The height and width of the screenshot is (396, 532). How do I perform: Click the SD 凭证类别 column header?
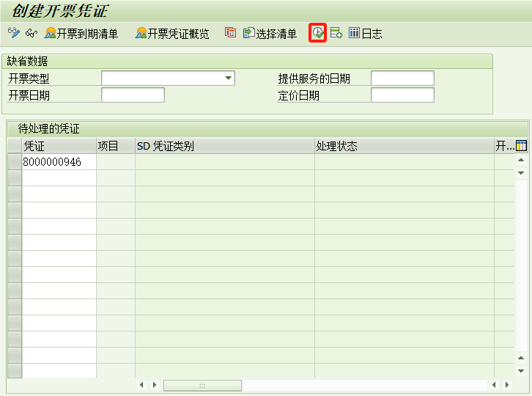click(x=225, y=146)
